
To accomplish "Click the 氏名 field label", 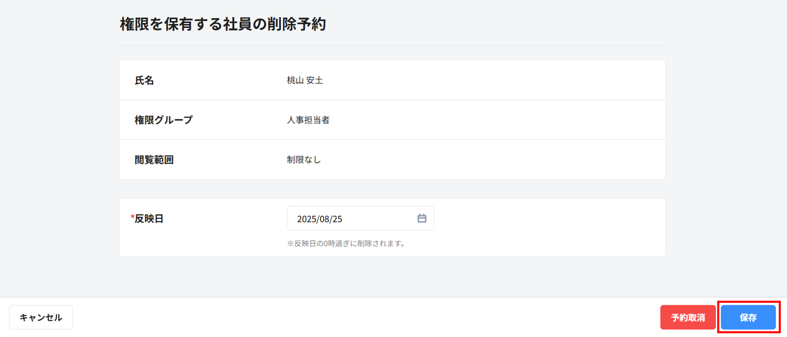I will (x=144, y=80).
